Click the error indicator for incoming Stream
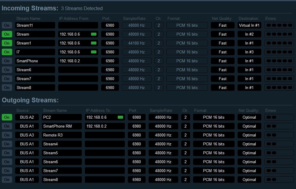Screen dimensions: 296x189 (279, 34)
